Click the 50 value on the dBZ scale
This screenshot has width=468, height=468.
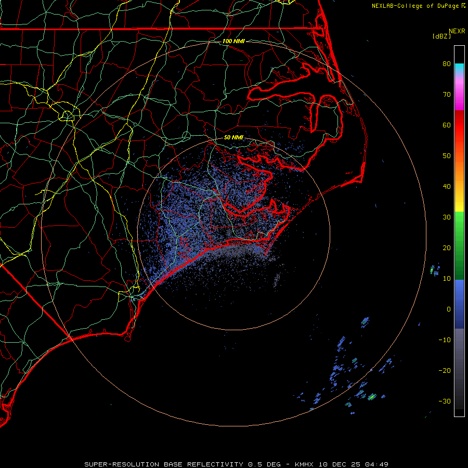[x=447, y=156]
